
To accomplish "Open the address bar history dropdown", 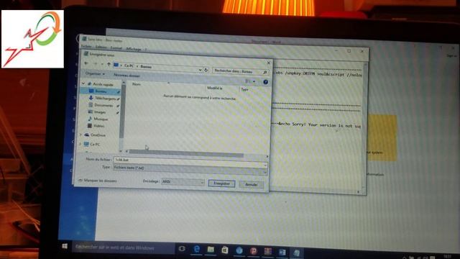I will pyautogui.click(x=200, y=70).
